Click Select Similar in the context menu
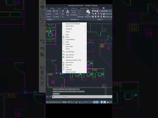158x118 pixels. (x=70, y=55)
